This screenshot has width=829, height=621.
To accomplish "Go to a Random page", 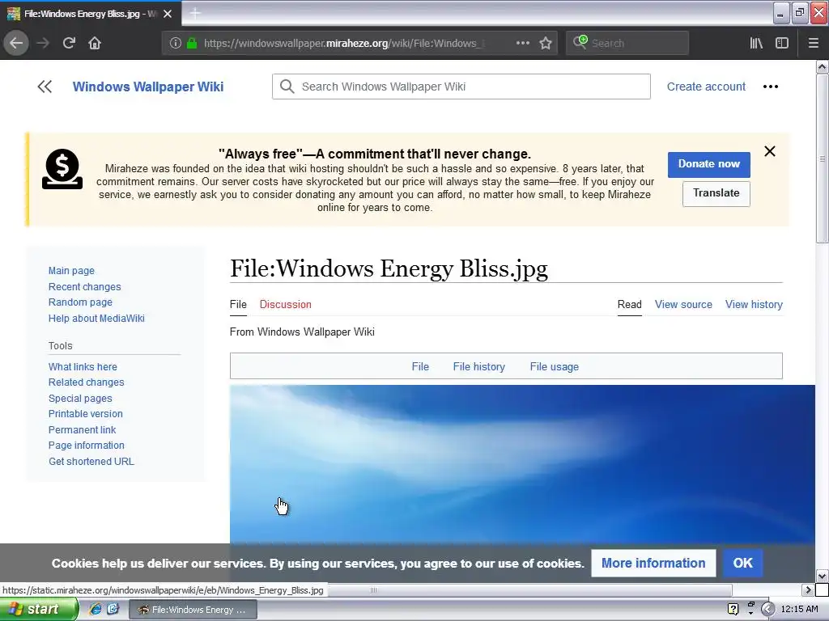I will (80, 302).
